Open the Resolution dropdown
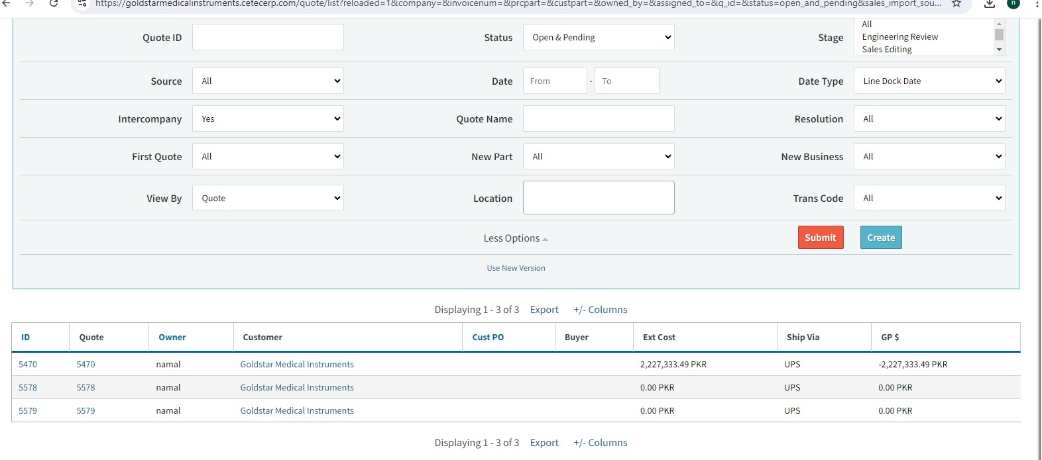Viewport: 1042px width, 460px height. point(929,118)
